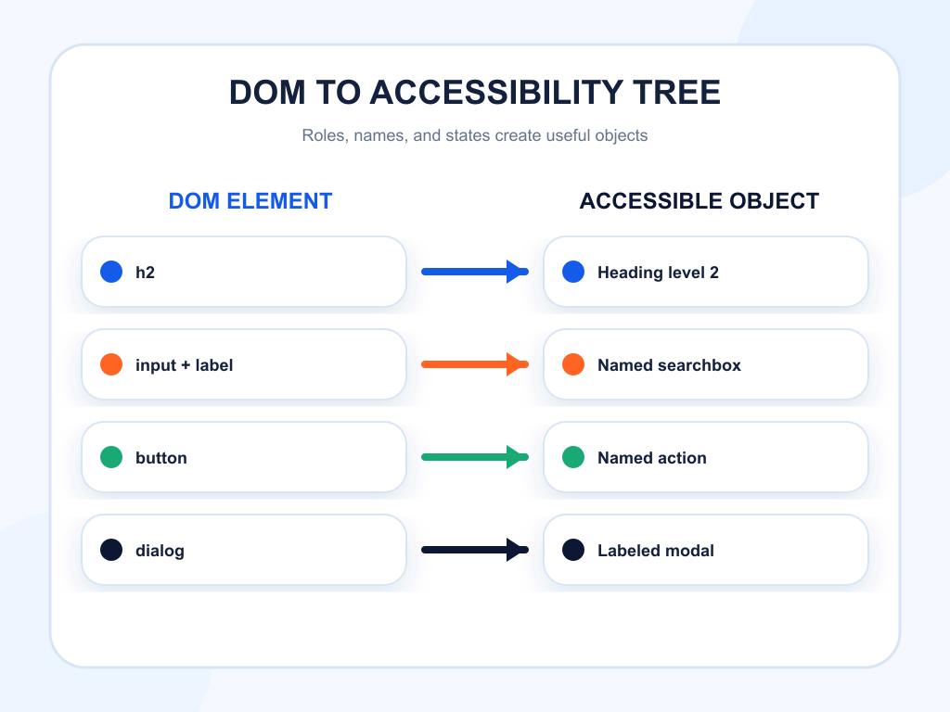Click the subtitle about roles, names, and states
950x712 pixels.
[x=475, y=135]
